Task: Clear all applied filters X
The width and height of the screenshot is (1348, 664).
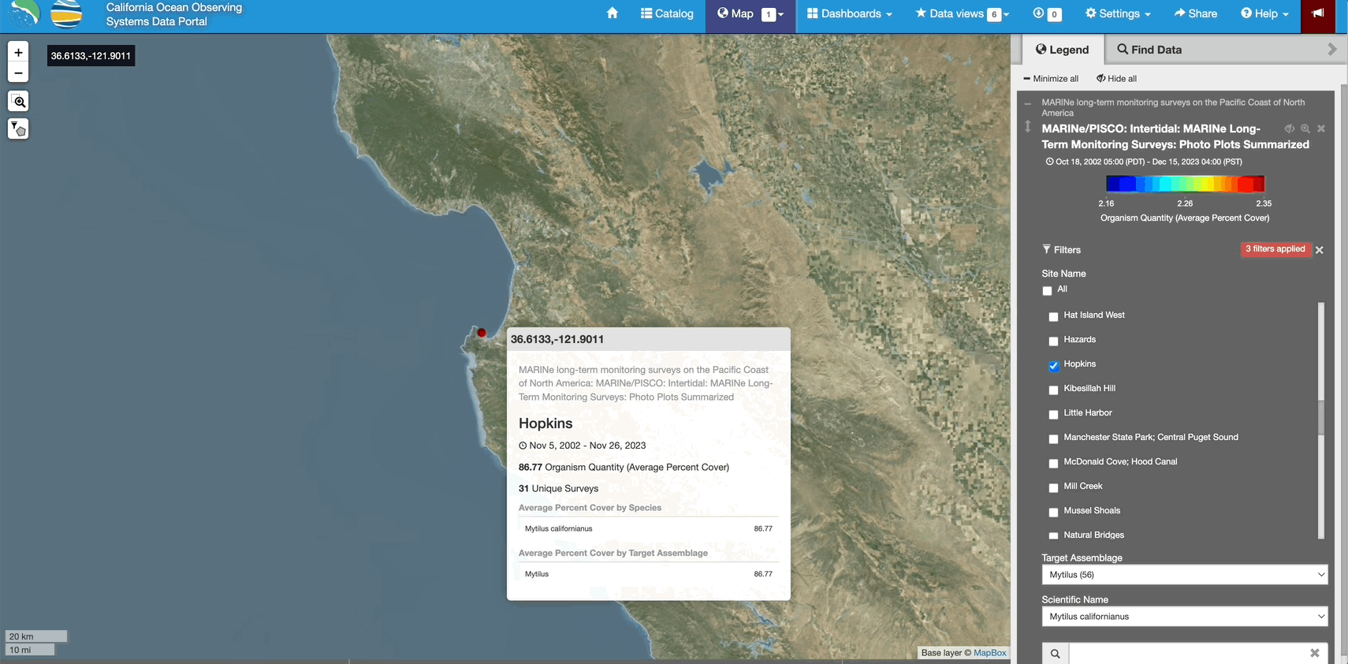Action: pos(1320,250)
